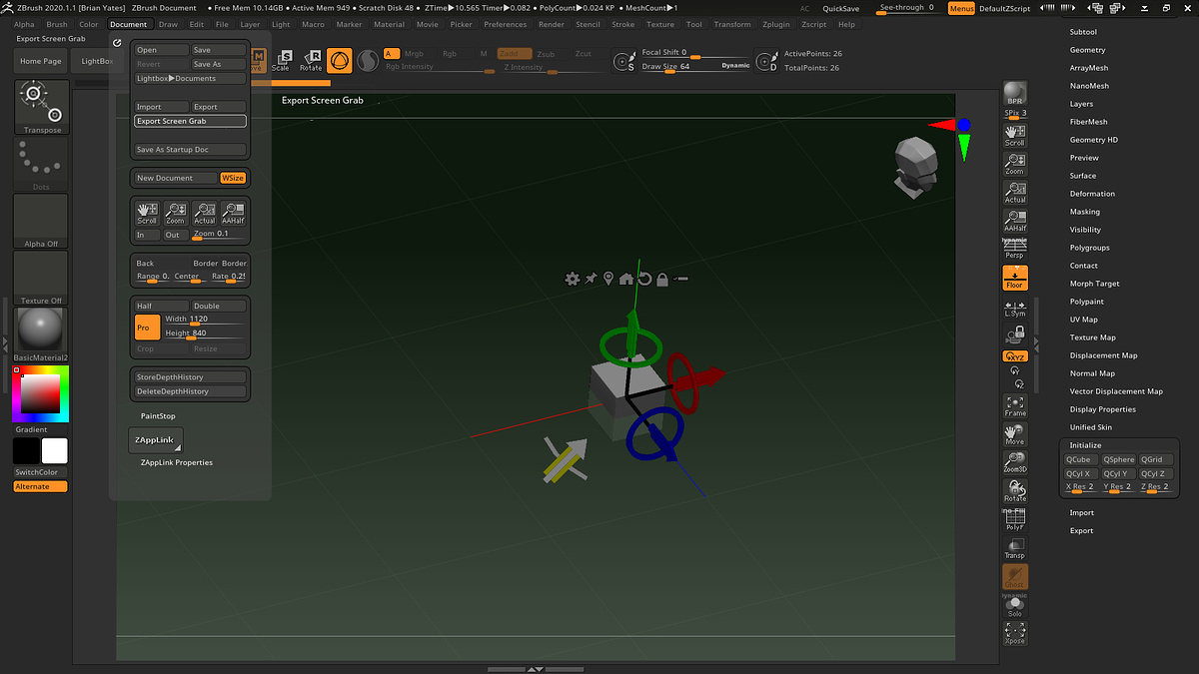Click the BPR render icon
This screenshot has width=1199, height=674.
tap(1015, 93)
